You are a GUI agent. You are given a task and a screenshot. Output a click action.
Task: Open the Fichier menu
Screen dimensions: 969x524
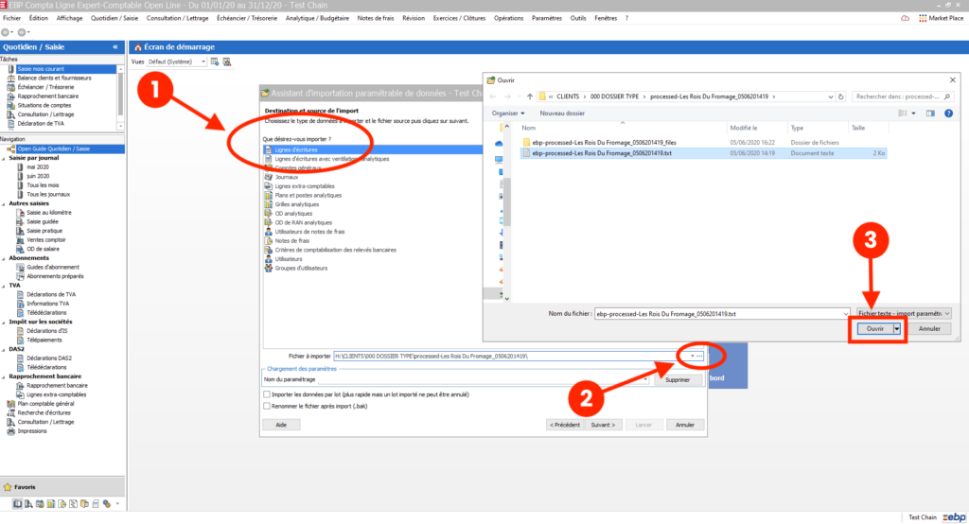coord(11,19)
